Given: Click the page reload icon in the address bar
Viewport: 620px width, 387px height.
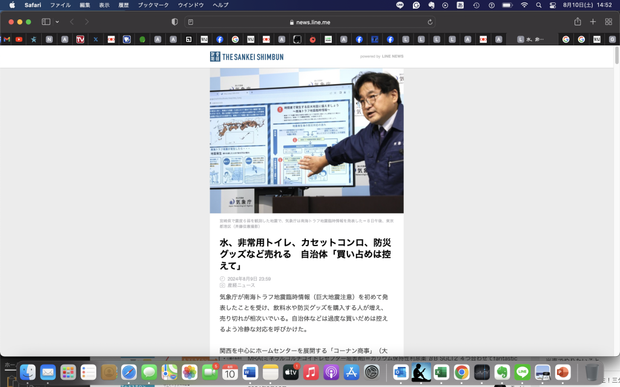Looking at the screenshot, I should click(429, 21).
